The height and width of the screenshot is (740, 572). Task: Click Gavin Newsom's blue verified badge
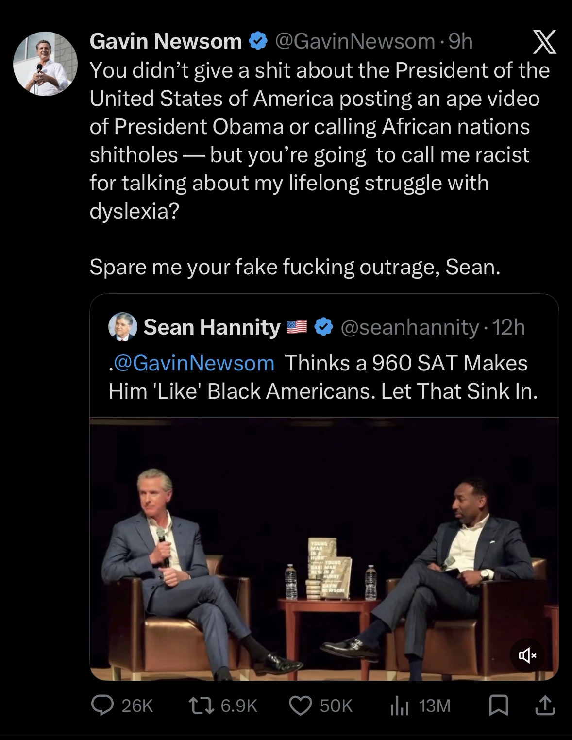[x=258, y=42]
